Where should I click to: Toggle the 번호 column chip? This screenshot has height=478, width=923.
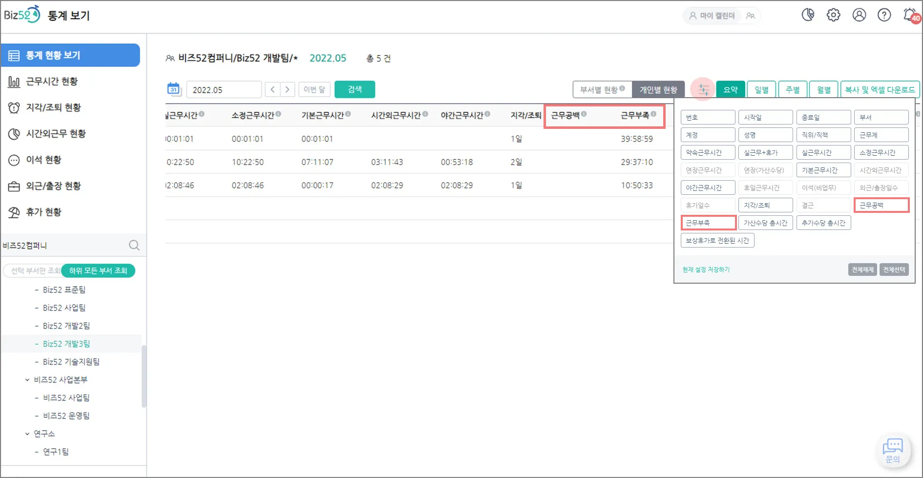(x=708, y=117)
